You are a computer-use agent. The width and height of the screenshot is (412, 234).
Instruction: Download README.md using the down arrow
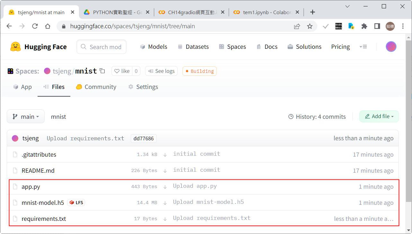point(165,171)
